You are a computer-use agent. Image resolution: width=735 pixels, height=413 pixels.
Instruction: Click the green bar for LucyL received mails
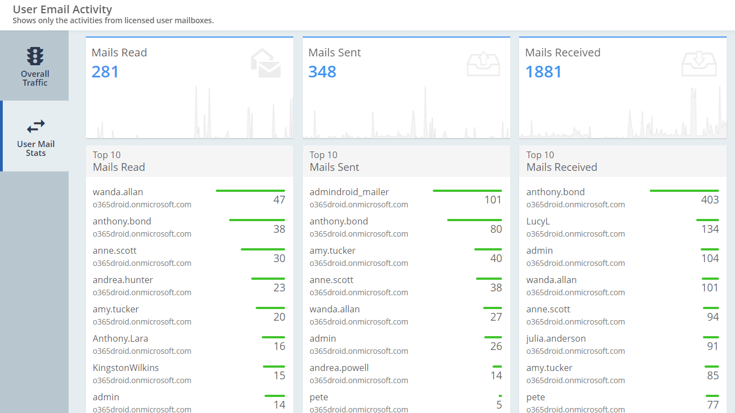(x=707, y=220)
